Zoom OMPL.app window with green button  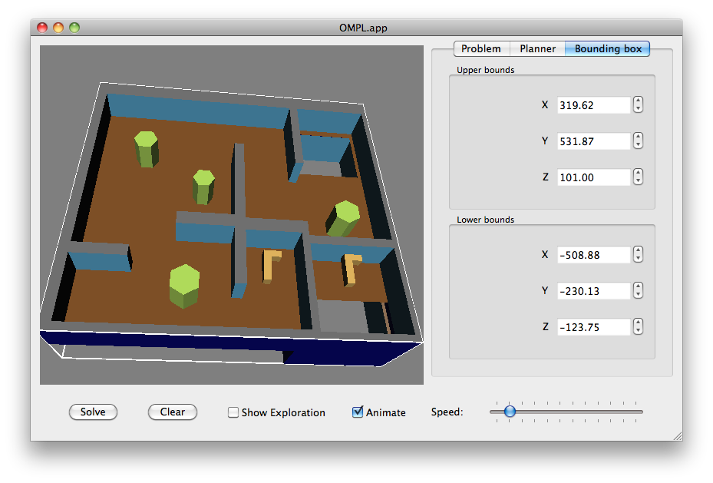(74, 28)
